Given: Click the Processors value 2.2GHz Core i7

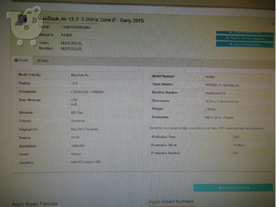Looking at the screenshot, I should pos(87,92).
